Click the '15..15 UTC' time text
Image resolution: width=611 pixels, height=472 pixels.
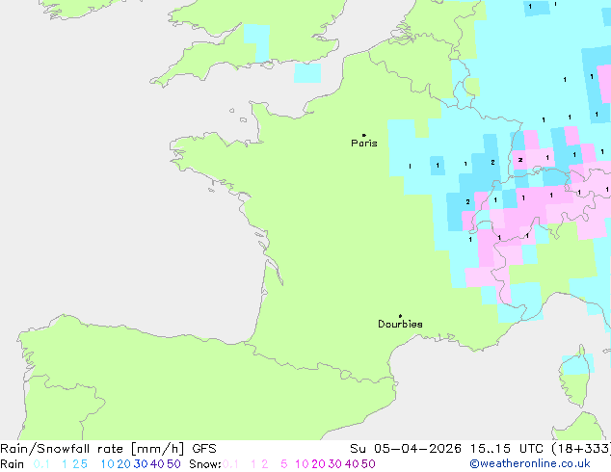point(506,449)
